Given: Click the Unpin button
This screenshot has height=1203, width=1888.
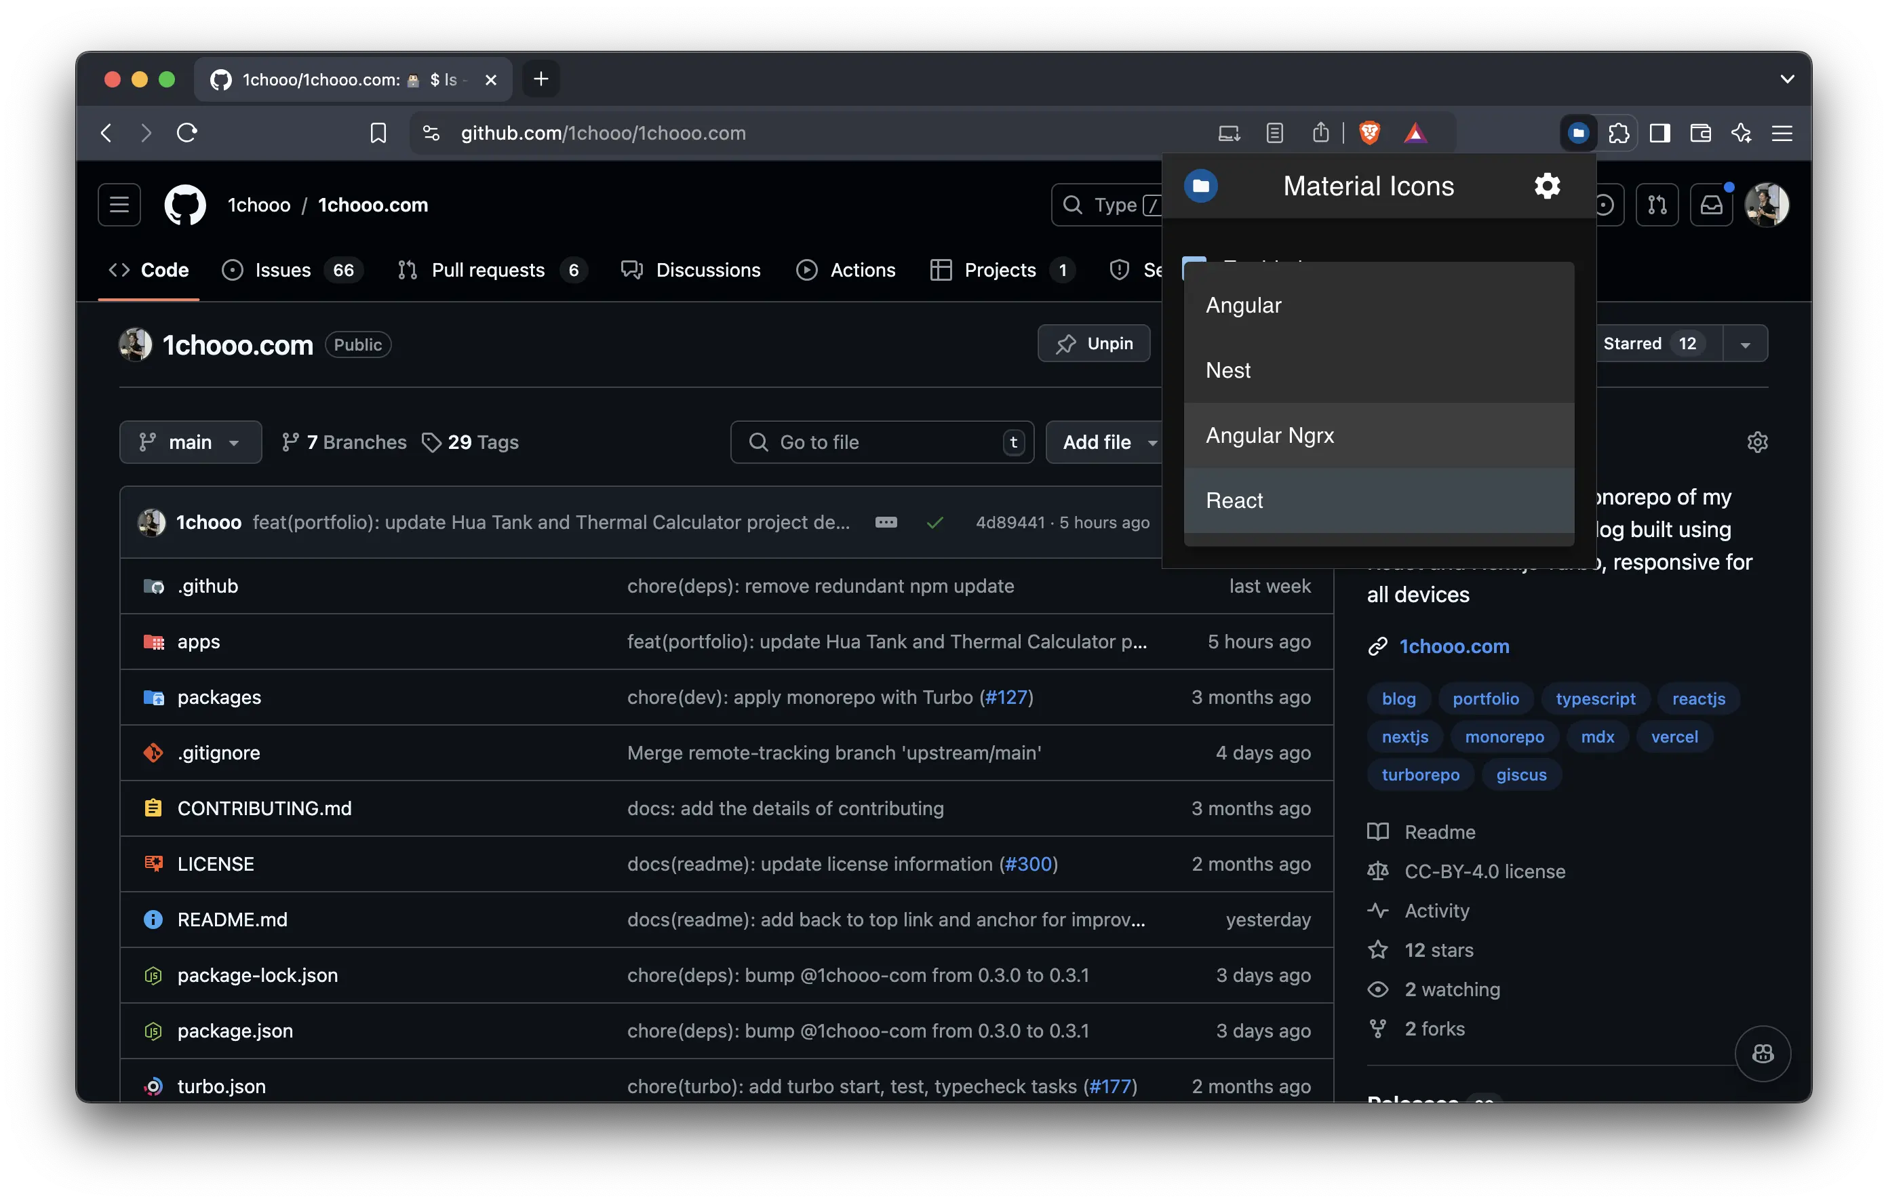Looking at the screenshot, I should click(x=1094, y=344).
